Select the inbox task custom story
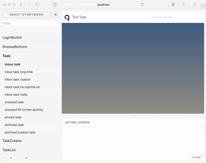The height and width of the screenshot is (163, 206). click(x=18, y=79)
